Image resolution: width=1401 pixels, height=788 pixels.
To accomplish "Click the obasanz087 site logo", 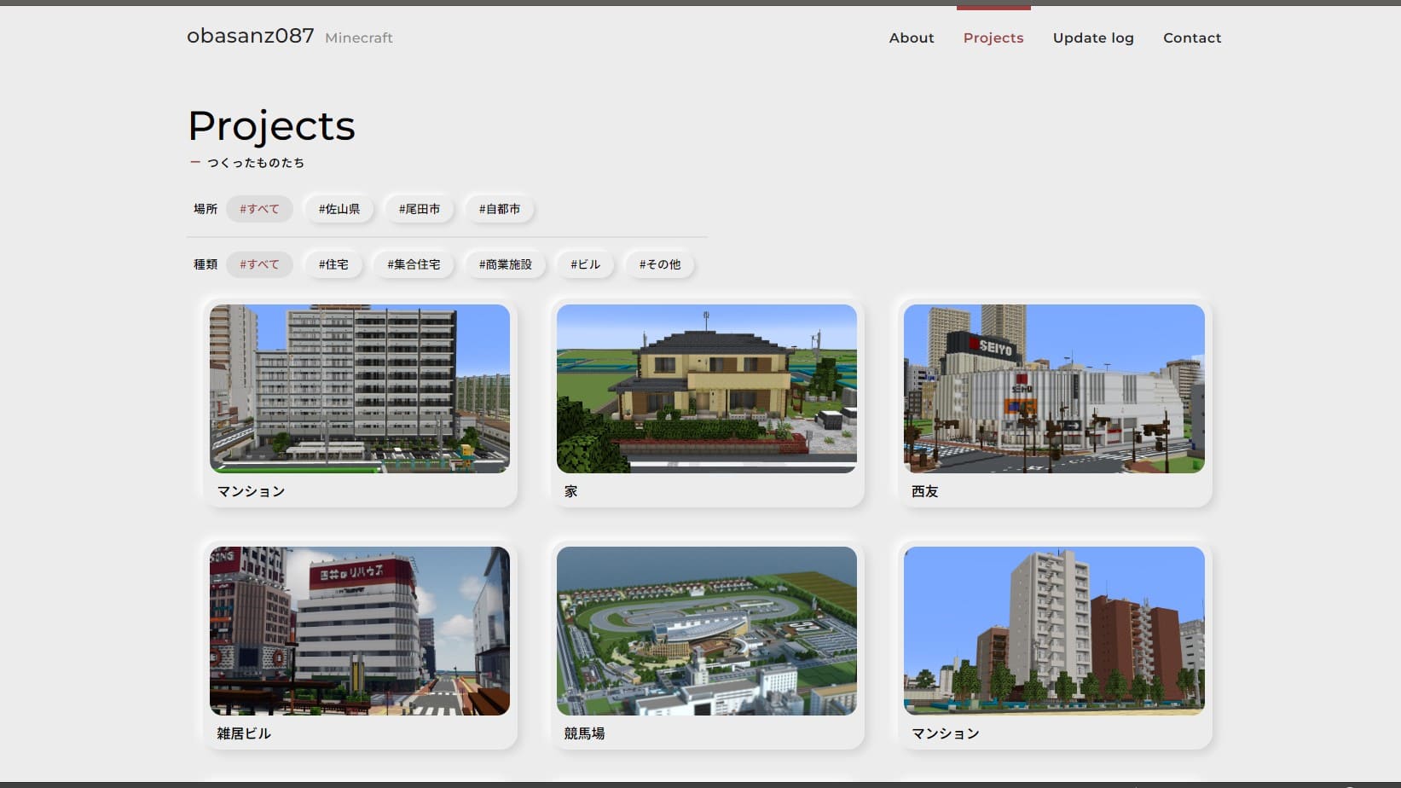I will click(x=251, y=36).
